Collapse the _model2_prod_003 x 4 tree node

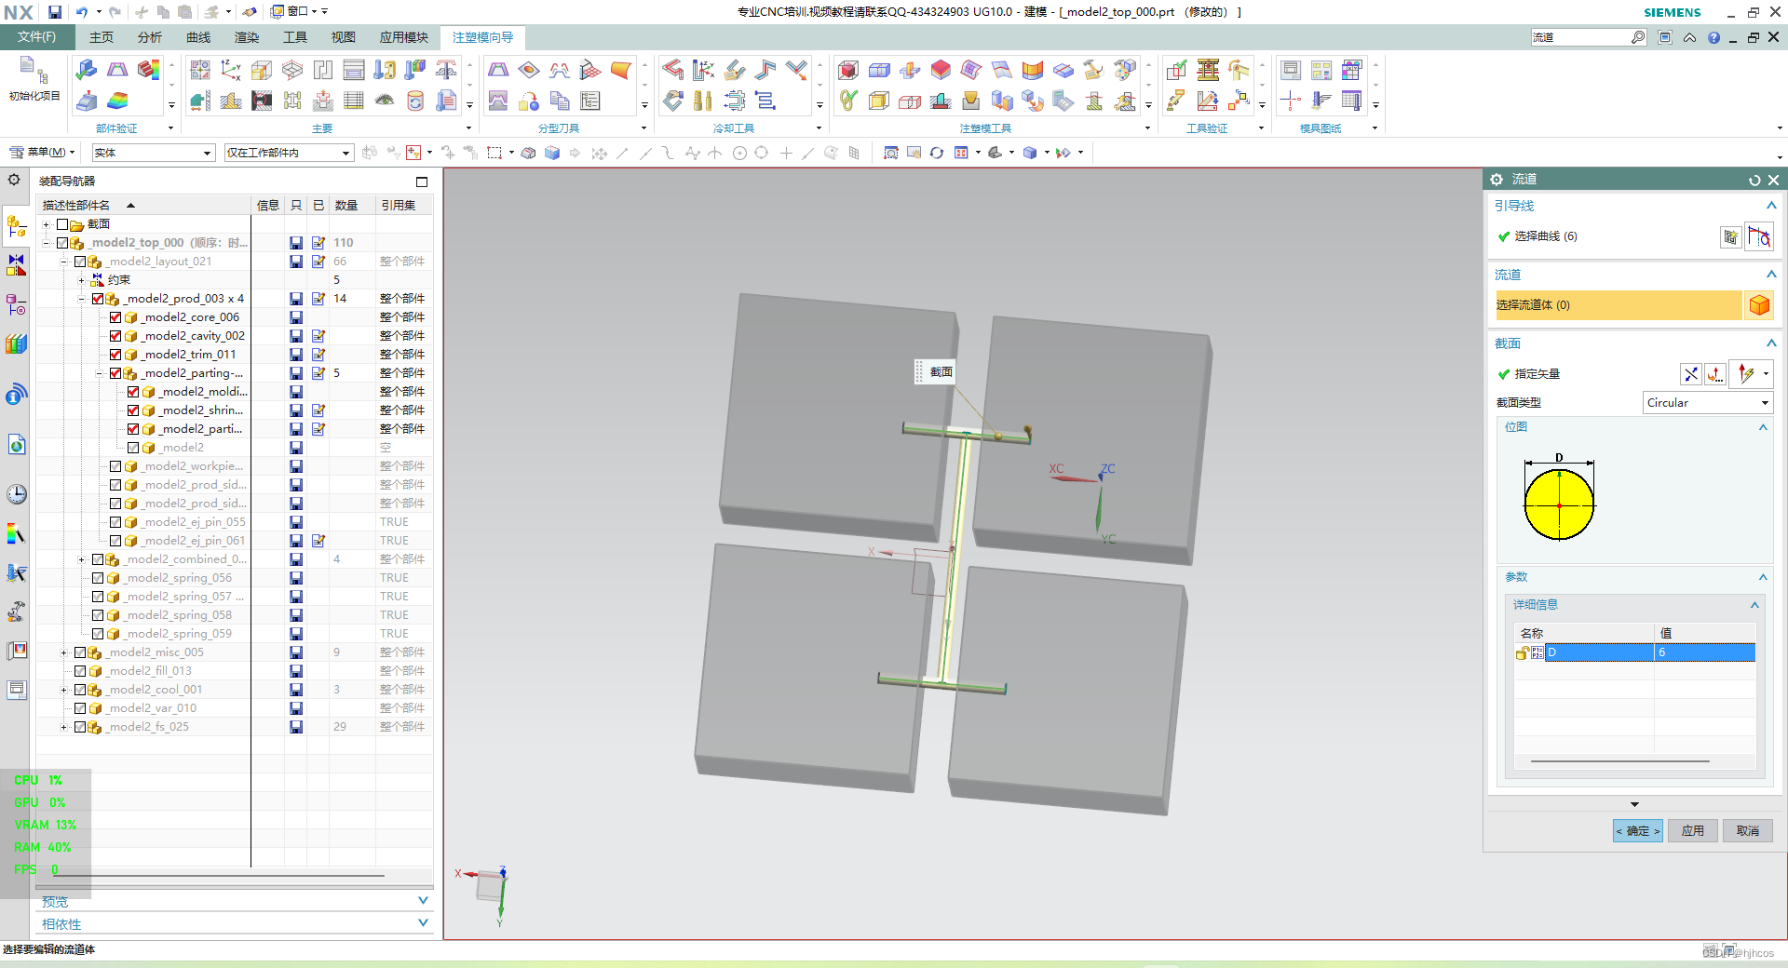pos(82,299)
